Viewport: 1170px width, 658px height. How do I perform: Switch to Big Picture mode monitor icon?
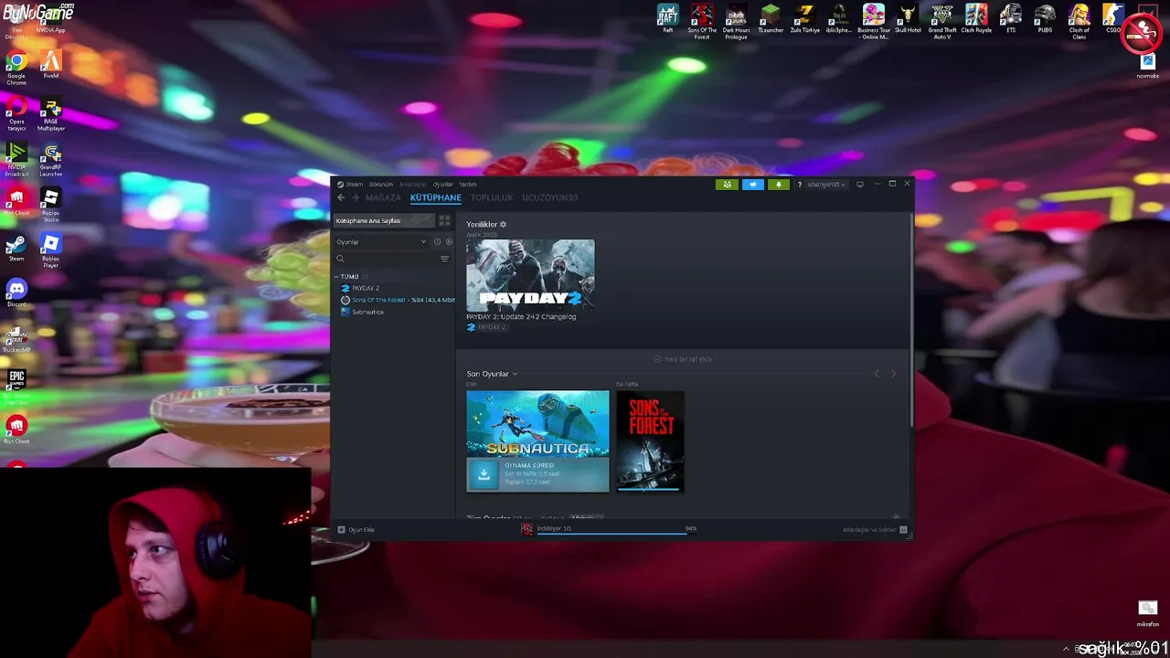click(x=860, y=185)
